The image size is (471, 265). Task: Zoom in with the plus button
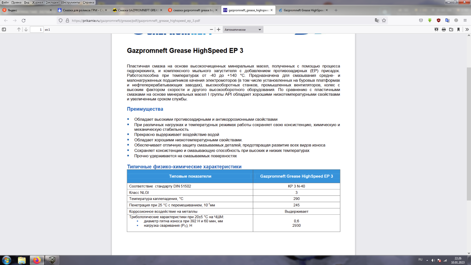pyautogui.click(x=218, y=29)
